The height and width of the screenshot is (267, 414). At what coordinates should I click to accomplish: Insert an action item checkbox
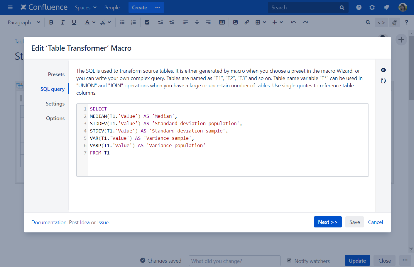coord(147,22)
